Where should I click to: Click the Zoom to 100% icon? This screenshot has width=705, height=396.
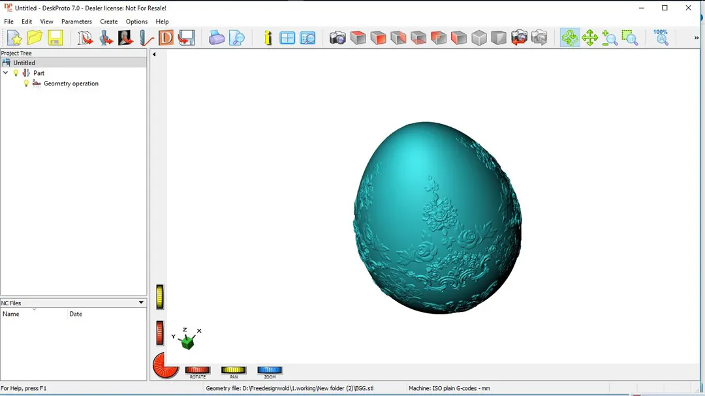pyautogui.click(x=661, y=37)
